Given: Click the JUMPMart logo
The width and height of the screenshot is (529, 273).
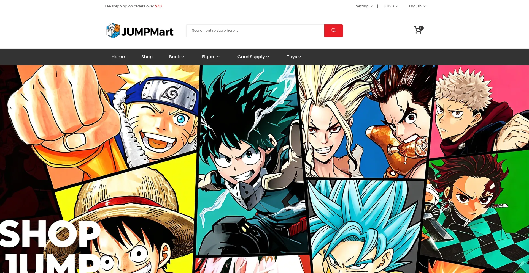Looking at the screenshot, I should pyautogui.click(x=140, y=31).
